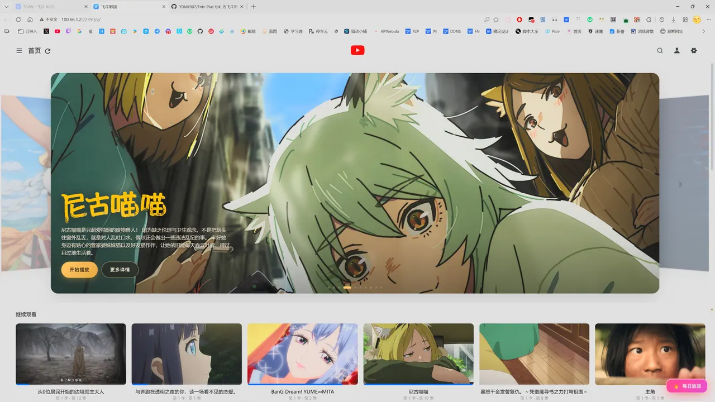Click the 首页 title text

[x=35, y=51]
